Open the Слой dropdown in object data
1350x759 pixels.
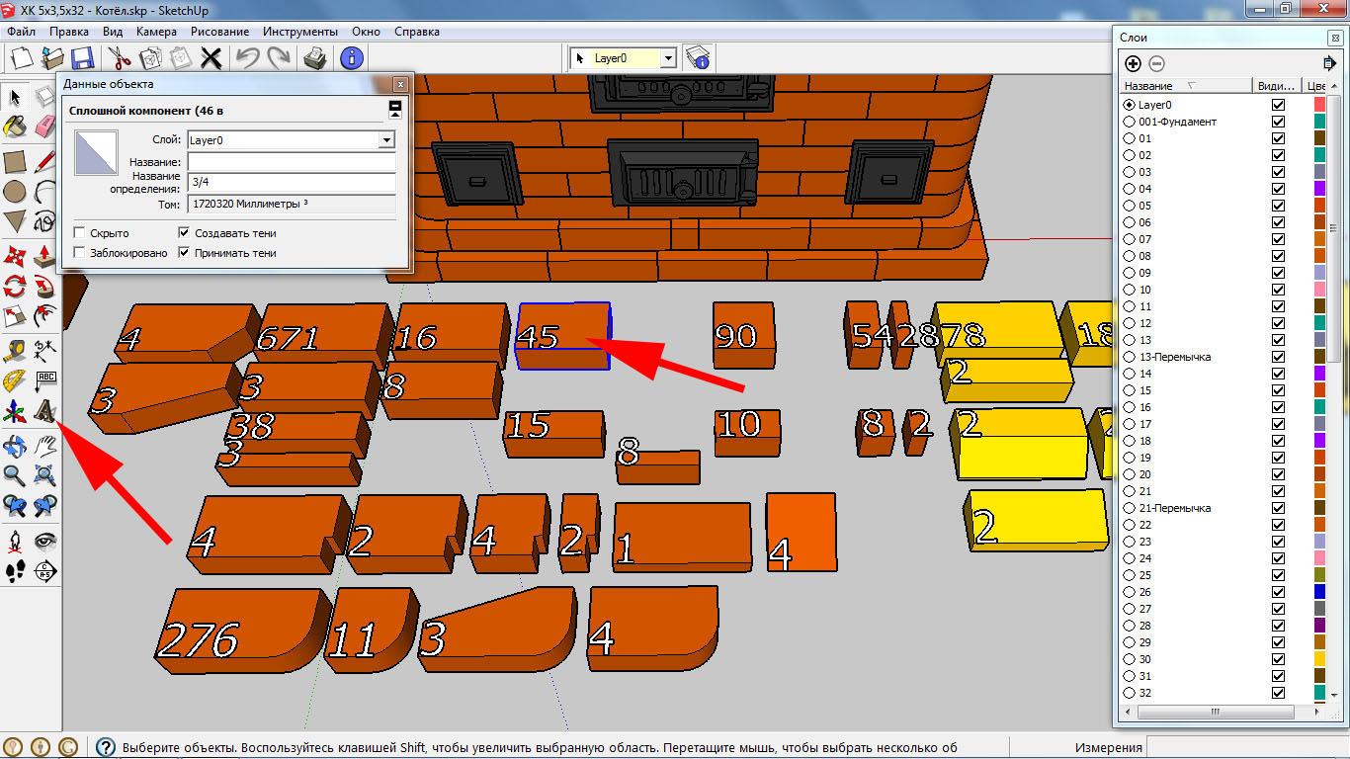[386, 140]
